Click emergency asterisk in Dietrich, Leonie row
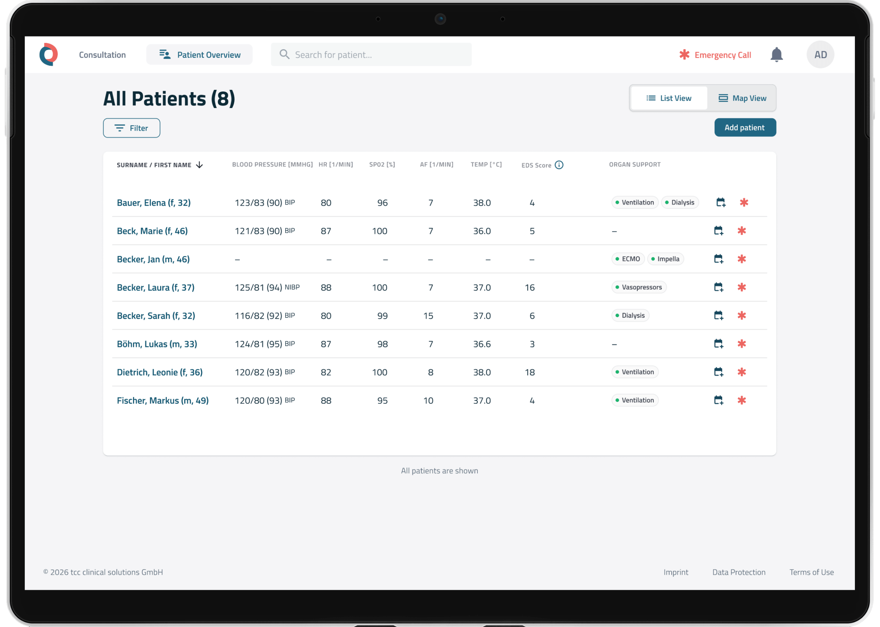Screen dimensions: 880x627 coord(741,372)
